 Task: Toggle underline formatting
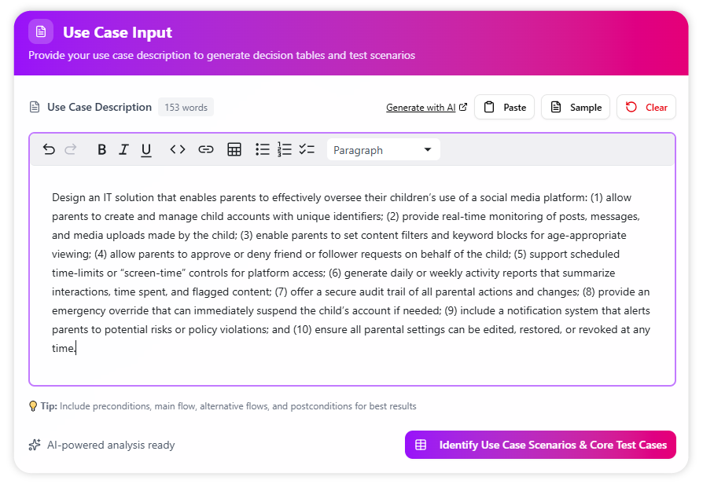click(x=146, y=150)
